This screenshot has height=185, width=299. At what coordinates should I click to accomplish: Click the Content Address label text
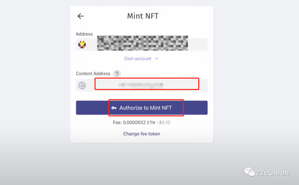[x=93, y=74]
